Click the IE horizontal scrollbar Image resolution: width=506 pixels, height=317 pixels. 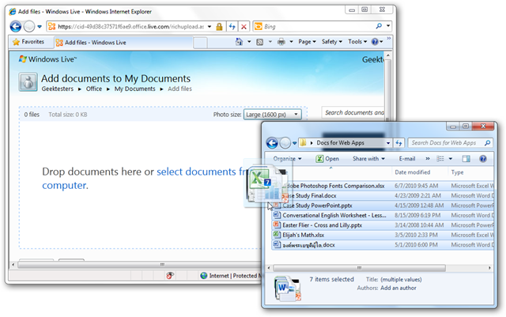(x=161, y=265)
